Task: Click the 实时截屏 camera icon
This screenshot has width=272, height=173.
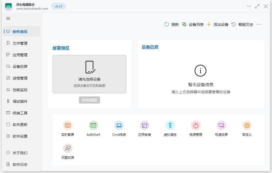Action: (x=68, y=125)
